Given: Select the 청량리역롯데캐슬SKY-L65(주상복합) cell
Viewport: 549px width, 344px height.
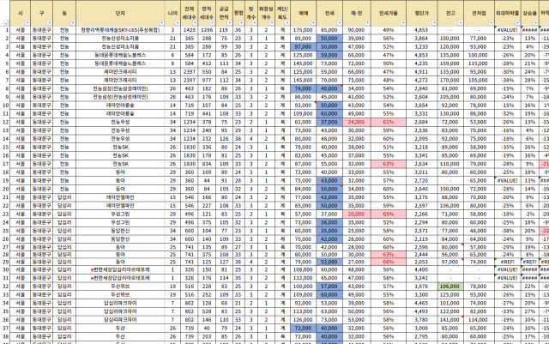Looking at the screenshot, I should click(120, 30).
